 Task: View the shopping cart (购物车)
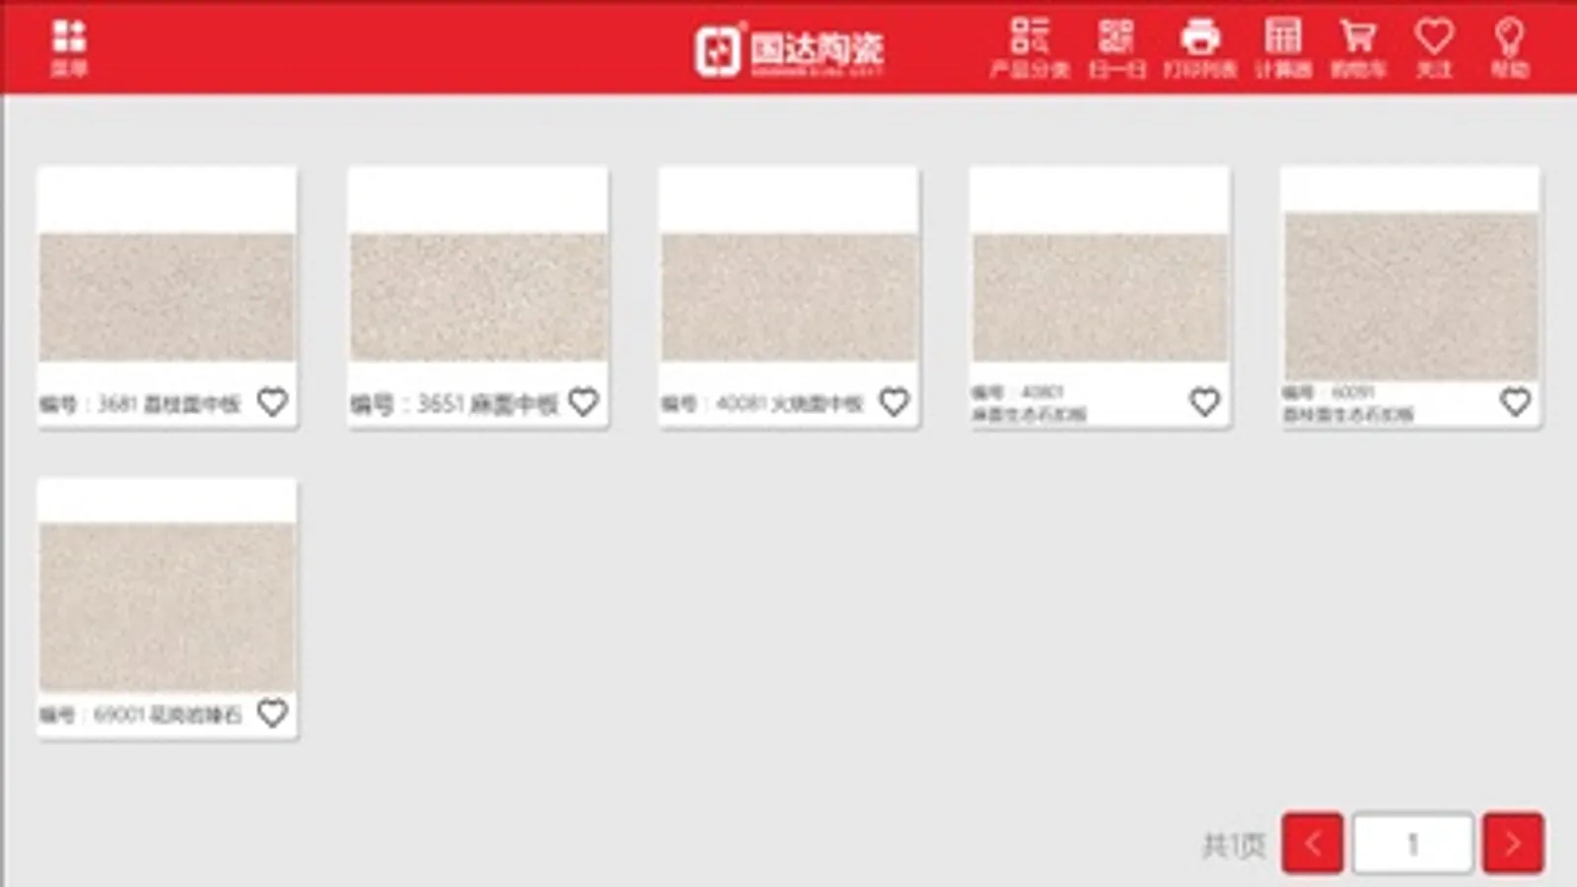[1358, 47]
